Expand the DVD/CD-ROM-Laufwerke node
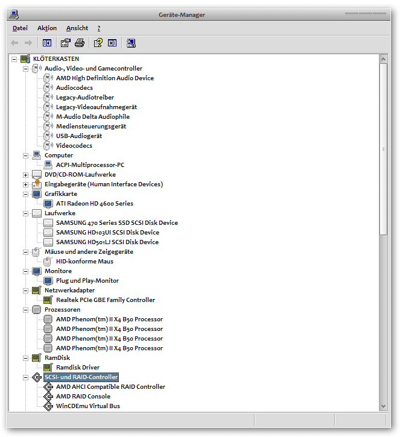Image resolution: width=400 pixels, height=437 pixels. pyautogui.click(x=26, y=175)
